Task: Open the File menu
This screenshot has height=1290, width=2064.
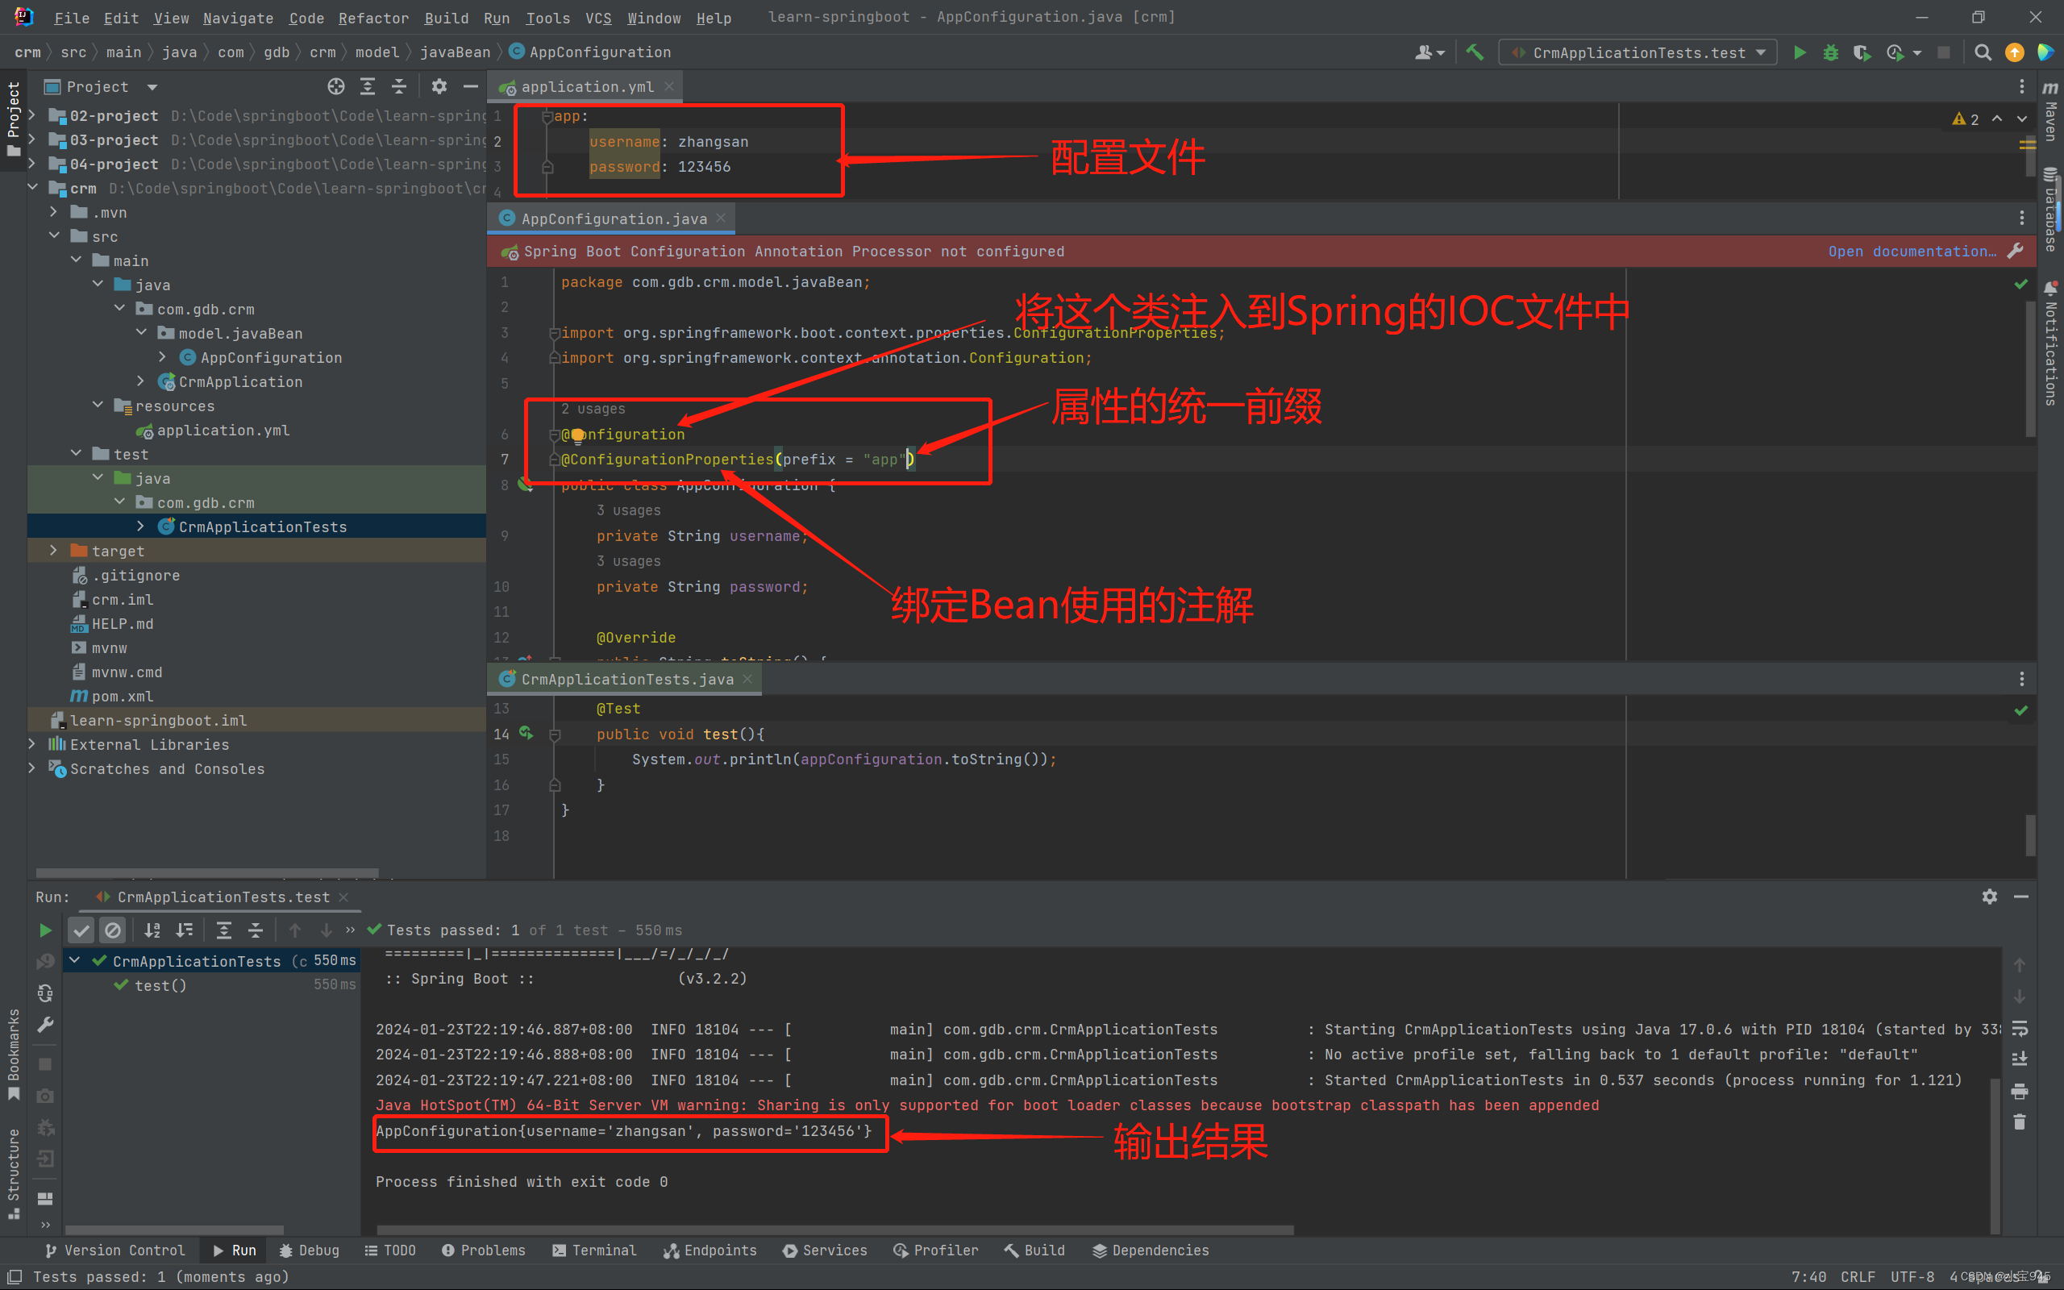Action: tap(72, 18)
